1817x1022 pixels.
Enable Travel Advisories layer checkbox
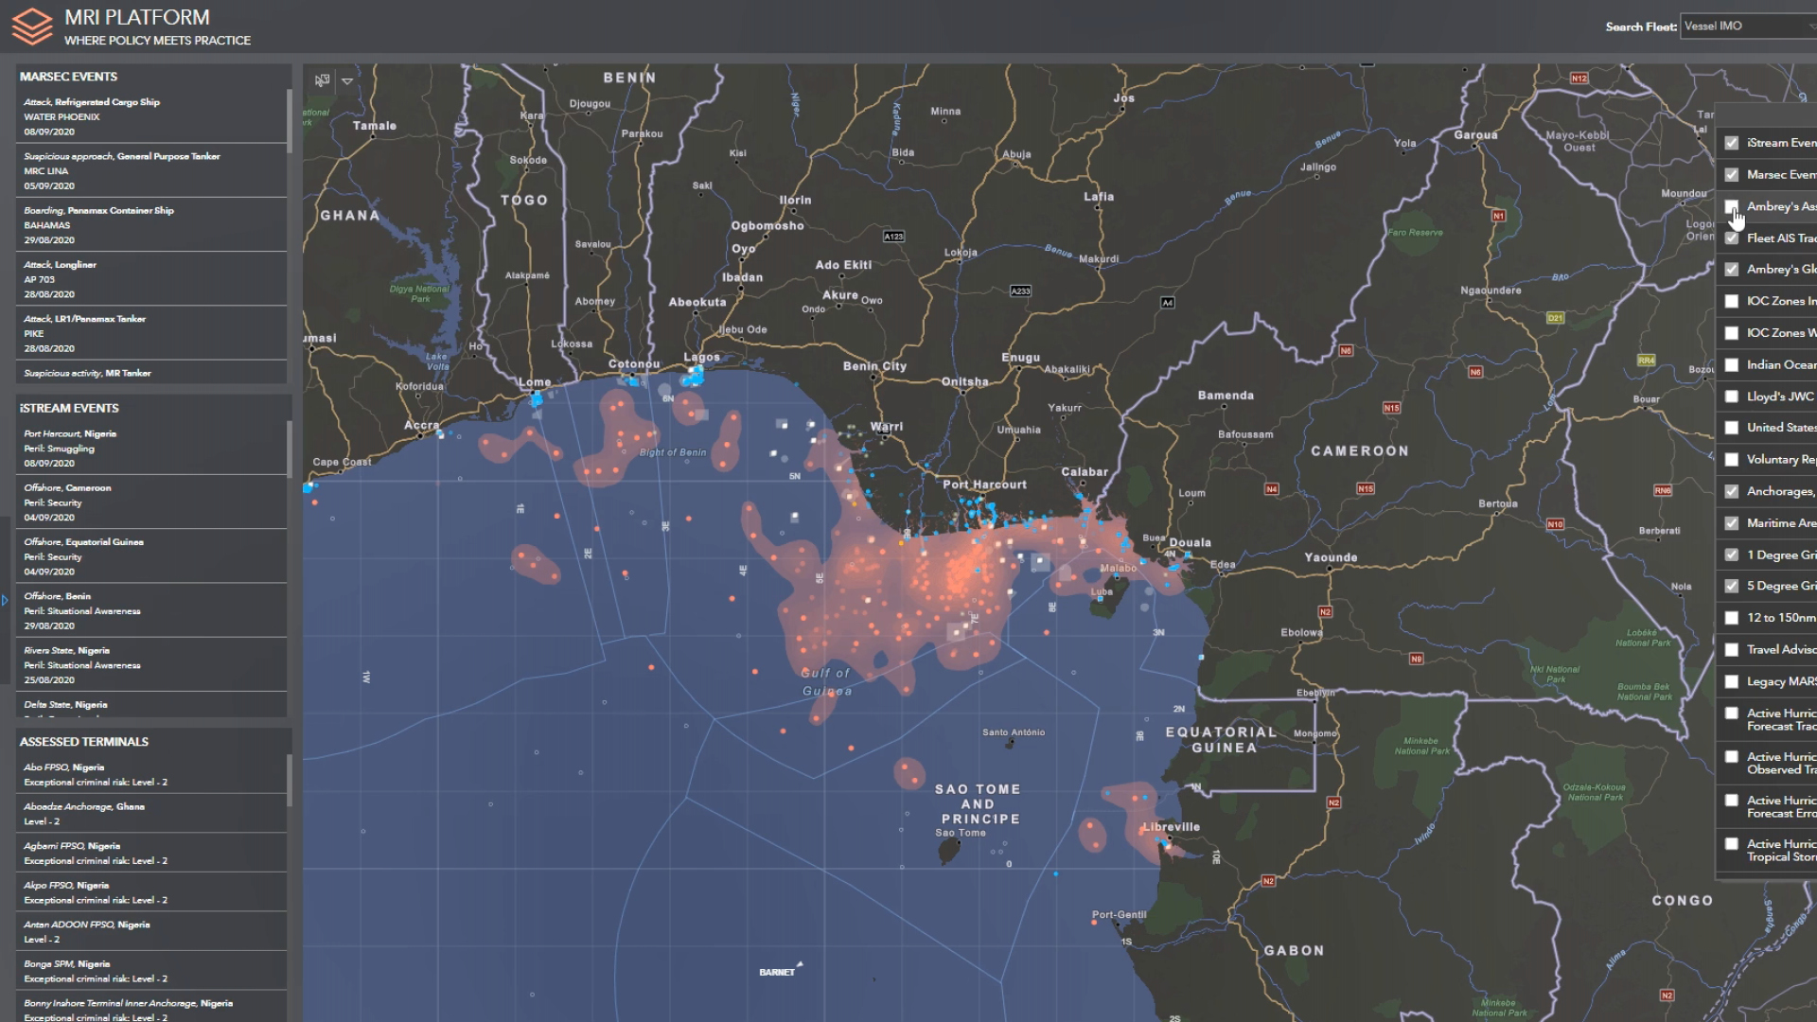1731,650
